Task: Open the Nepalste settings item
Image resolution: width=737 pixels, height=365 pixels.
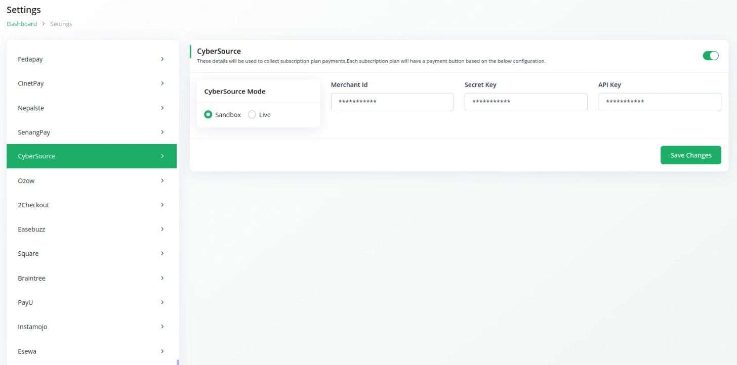Action: click(92, 108)
